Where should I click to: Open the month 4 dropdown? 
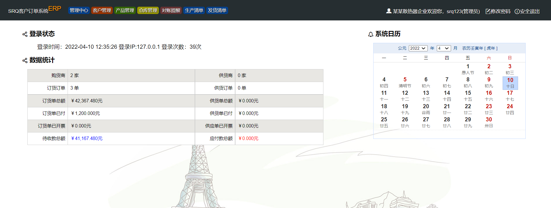pyautogui.click(x=443, y=48)
